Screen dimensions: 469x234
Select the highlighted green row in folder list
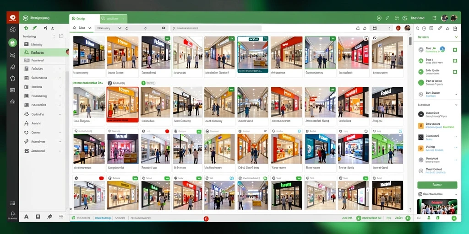[44, 53]
